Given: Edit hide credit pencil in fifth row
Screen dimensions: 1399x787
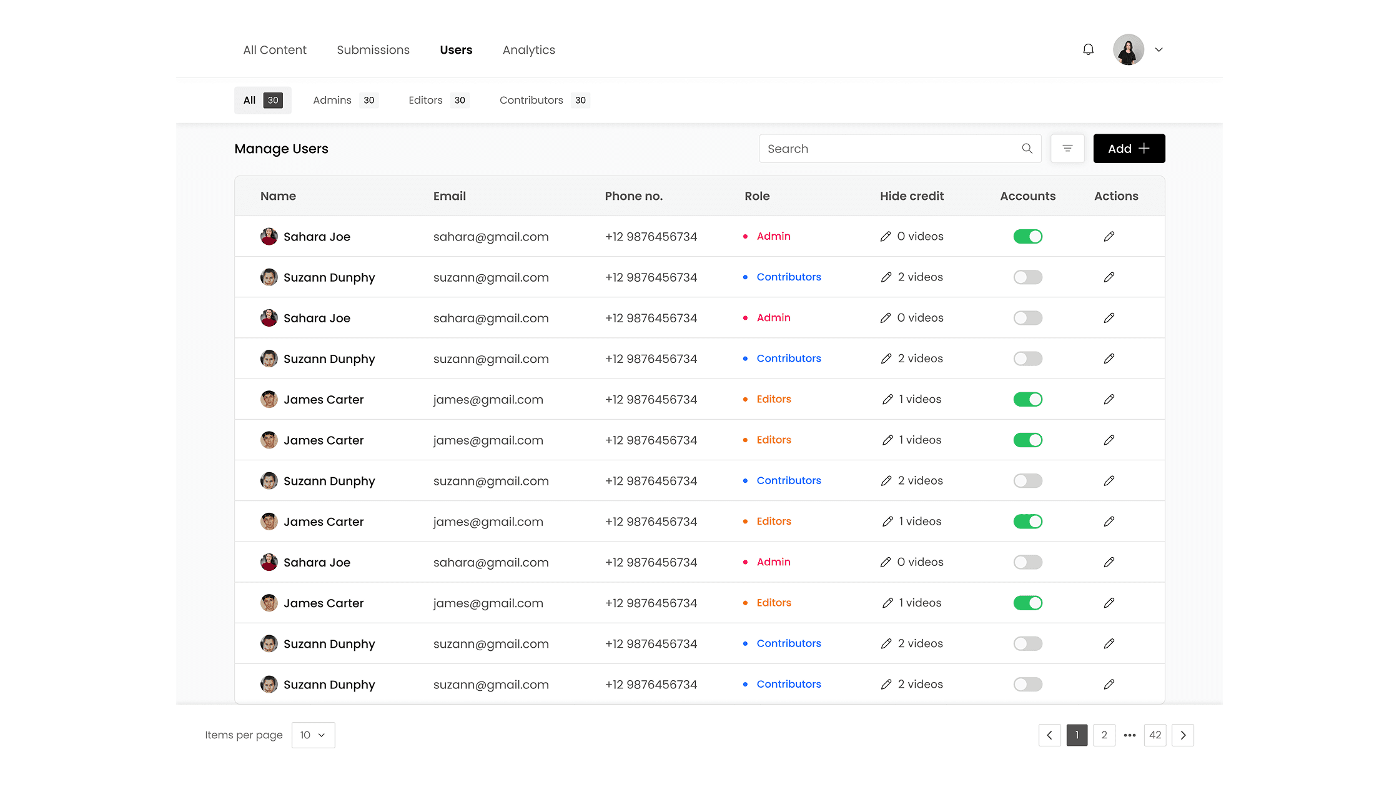Looking at the screenshot, I should pyautogui.click(x=887, y=399).
